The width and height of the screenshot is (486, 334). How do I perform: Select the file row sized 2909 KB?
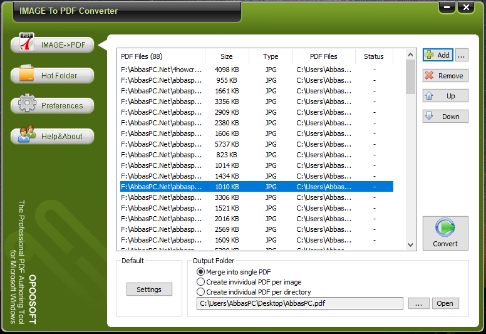coord(257,112)
